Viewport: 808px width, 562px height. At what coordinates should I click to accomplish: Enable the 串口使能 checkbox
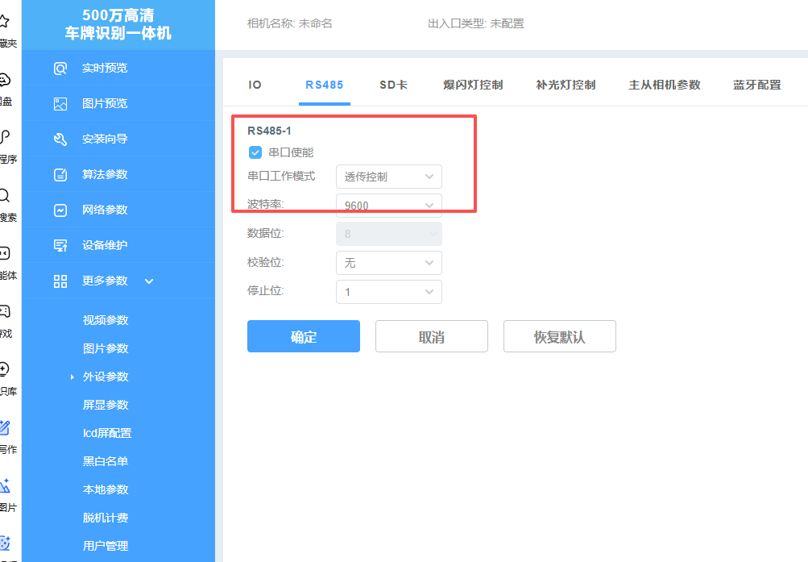point(255,152)
